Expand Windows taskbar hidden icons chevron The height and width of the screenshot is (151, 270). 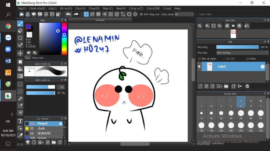12,114
